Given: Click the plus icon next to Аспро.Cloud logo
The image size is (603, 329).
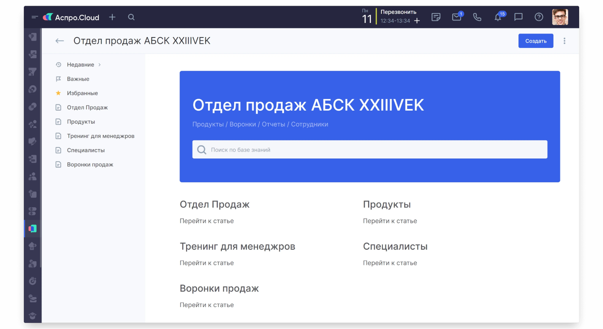Looking at the screenshot, I should pos(112,17).
